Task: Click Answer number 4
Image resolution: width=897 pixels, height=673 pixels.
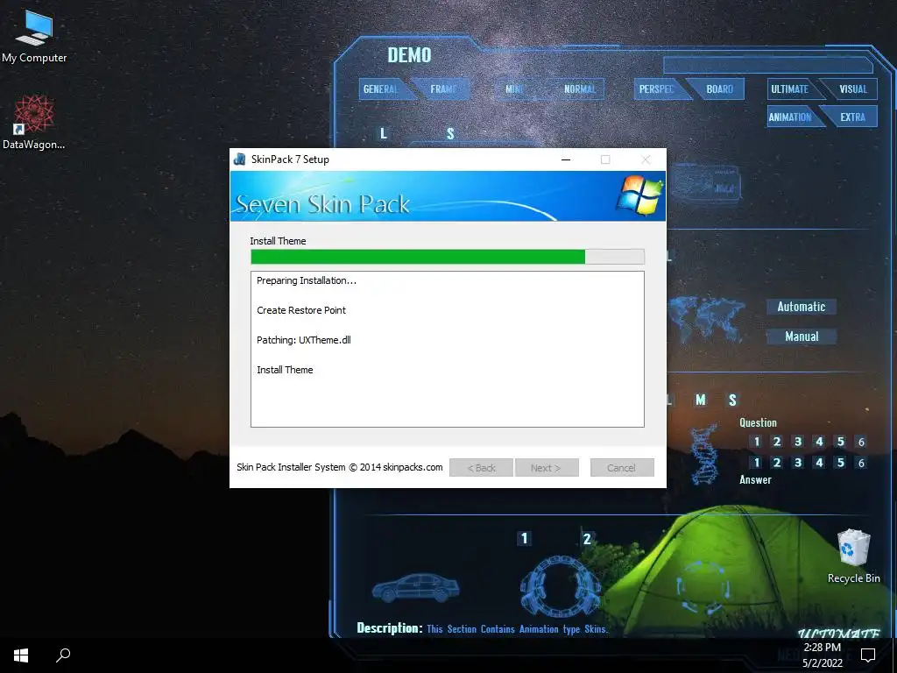Action: [x=819, y=463]
